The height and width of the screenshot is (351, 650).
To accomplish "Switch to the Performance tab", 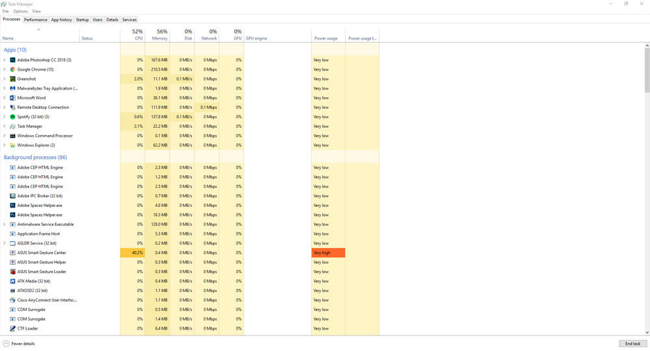I will (x=36, y=20).
